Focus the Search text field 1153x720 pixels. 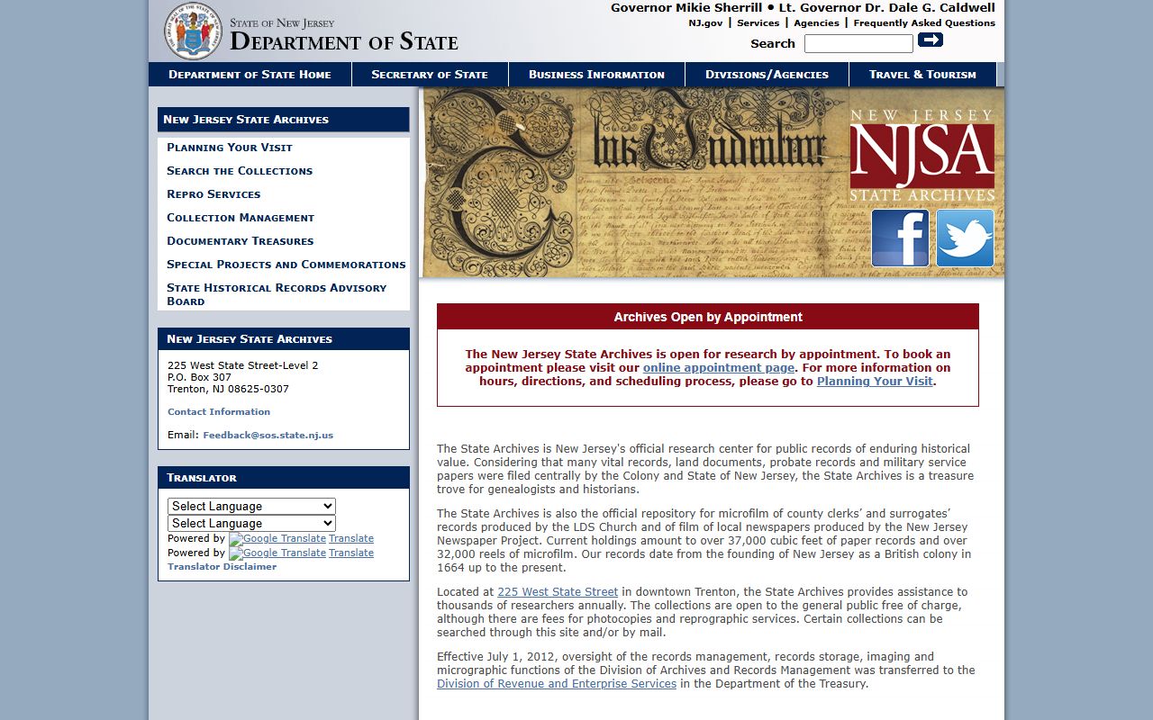(x=858, y=43)
